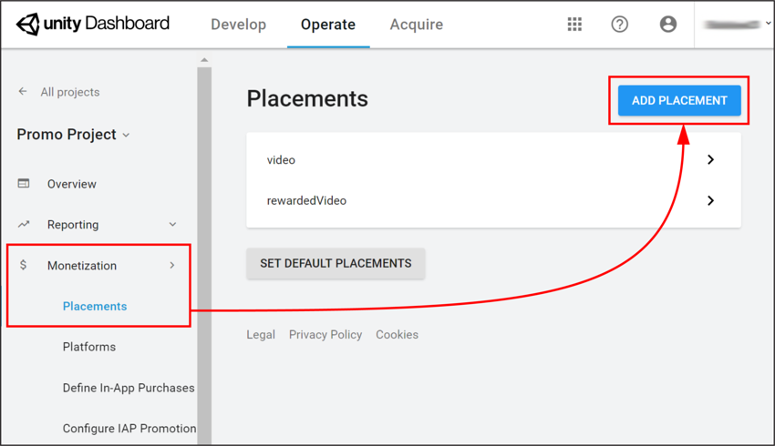Screen dimensions: 775x446
Task: Open the video placement chevron
Action: tap(710, 159)
